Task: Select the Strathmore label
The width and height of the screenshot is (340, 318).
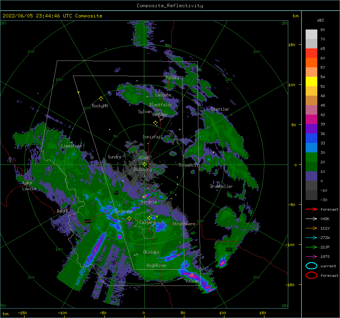Action: point(184,224)
